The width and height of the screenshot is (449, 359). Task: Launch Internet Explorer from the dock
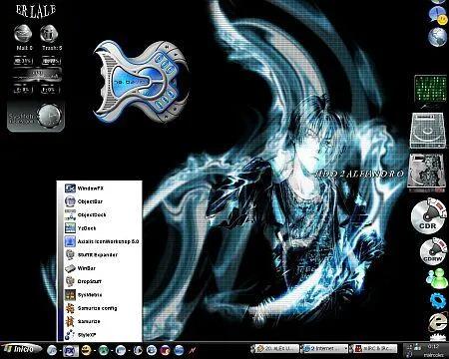[437, 322]
